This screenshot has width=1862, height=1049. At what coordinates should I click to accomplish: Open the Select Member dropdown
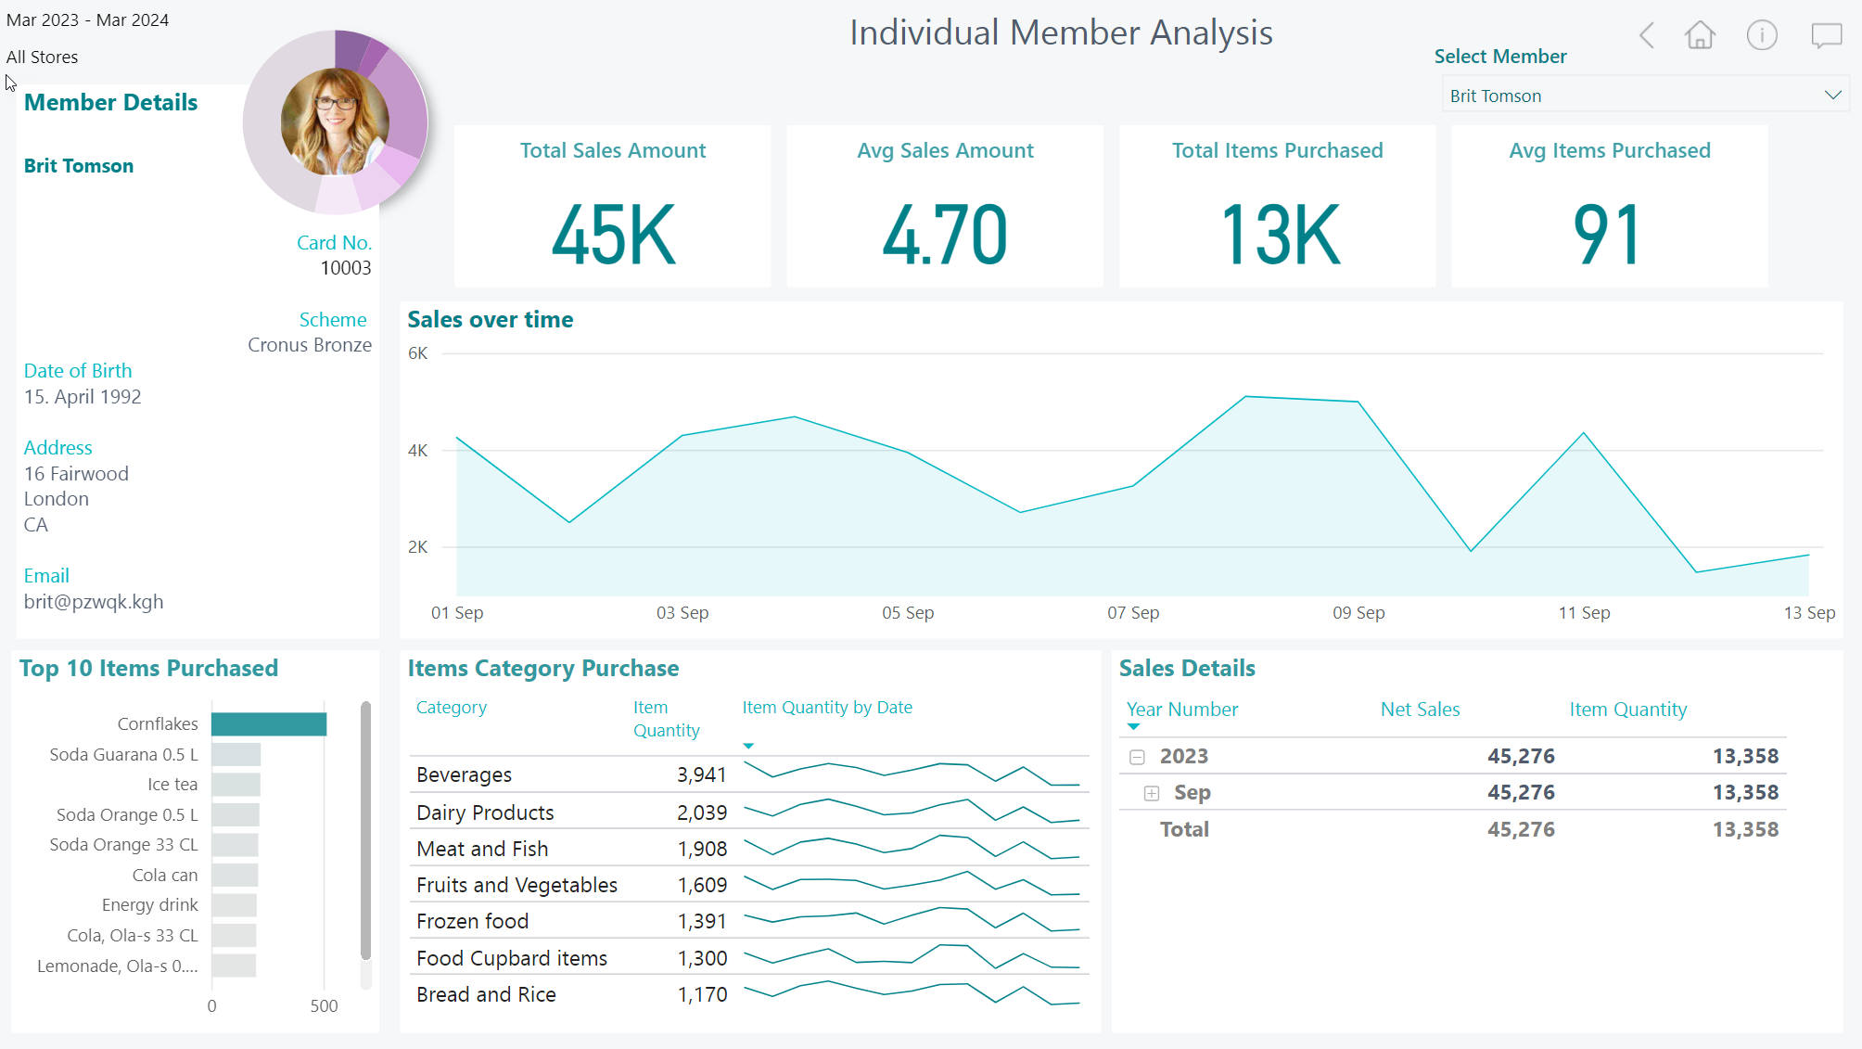click(1645, 96)
